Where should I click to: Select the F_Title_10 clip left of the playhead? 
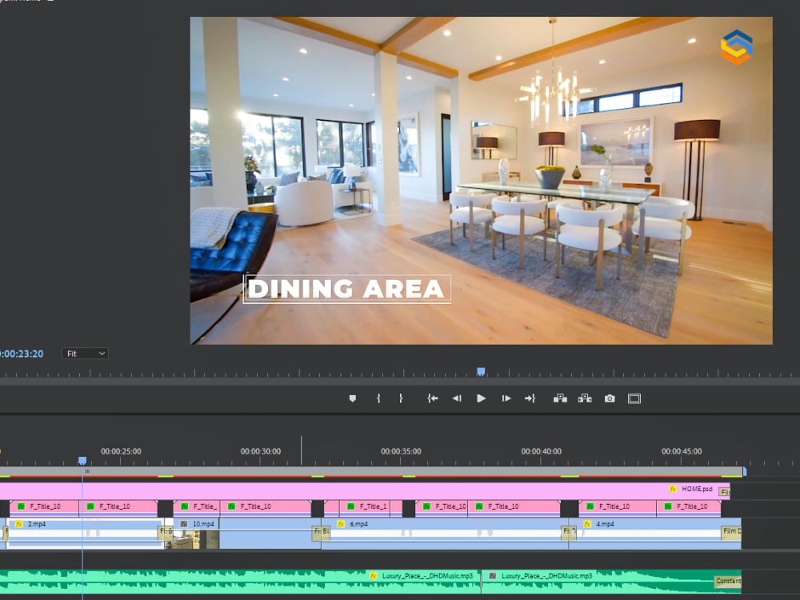(44, 507)
